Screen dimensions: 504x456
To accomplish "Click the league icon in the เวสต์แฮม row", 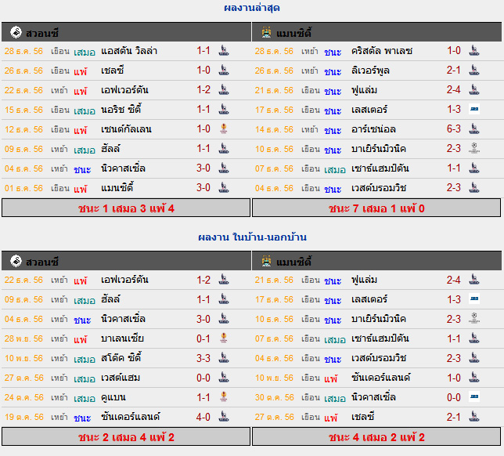I will pyautogui.click(x=224, y=378).
